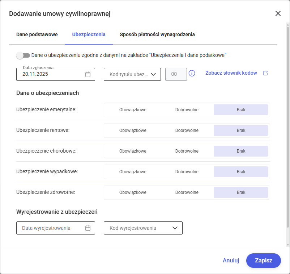
Task: Set Ubezpieczenie rentowe to Dobrowolne
Action: 187,130
